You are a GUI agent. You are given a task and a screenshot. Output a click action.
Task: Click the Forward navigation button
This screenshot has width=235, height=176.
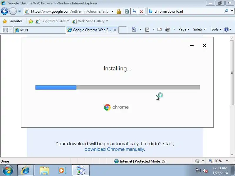click(13, 11)
